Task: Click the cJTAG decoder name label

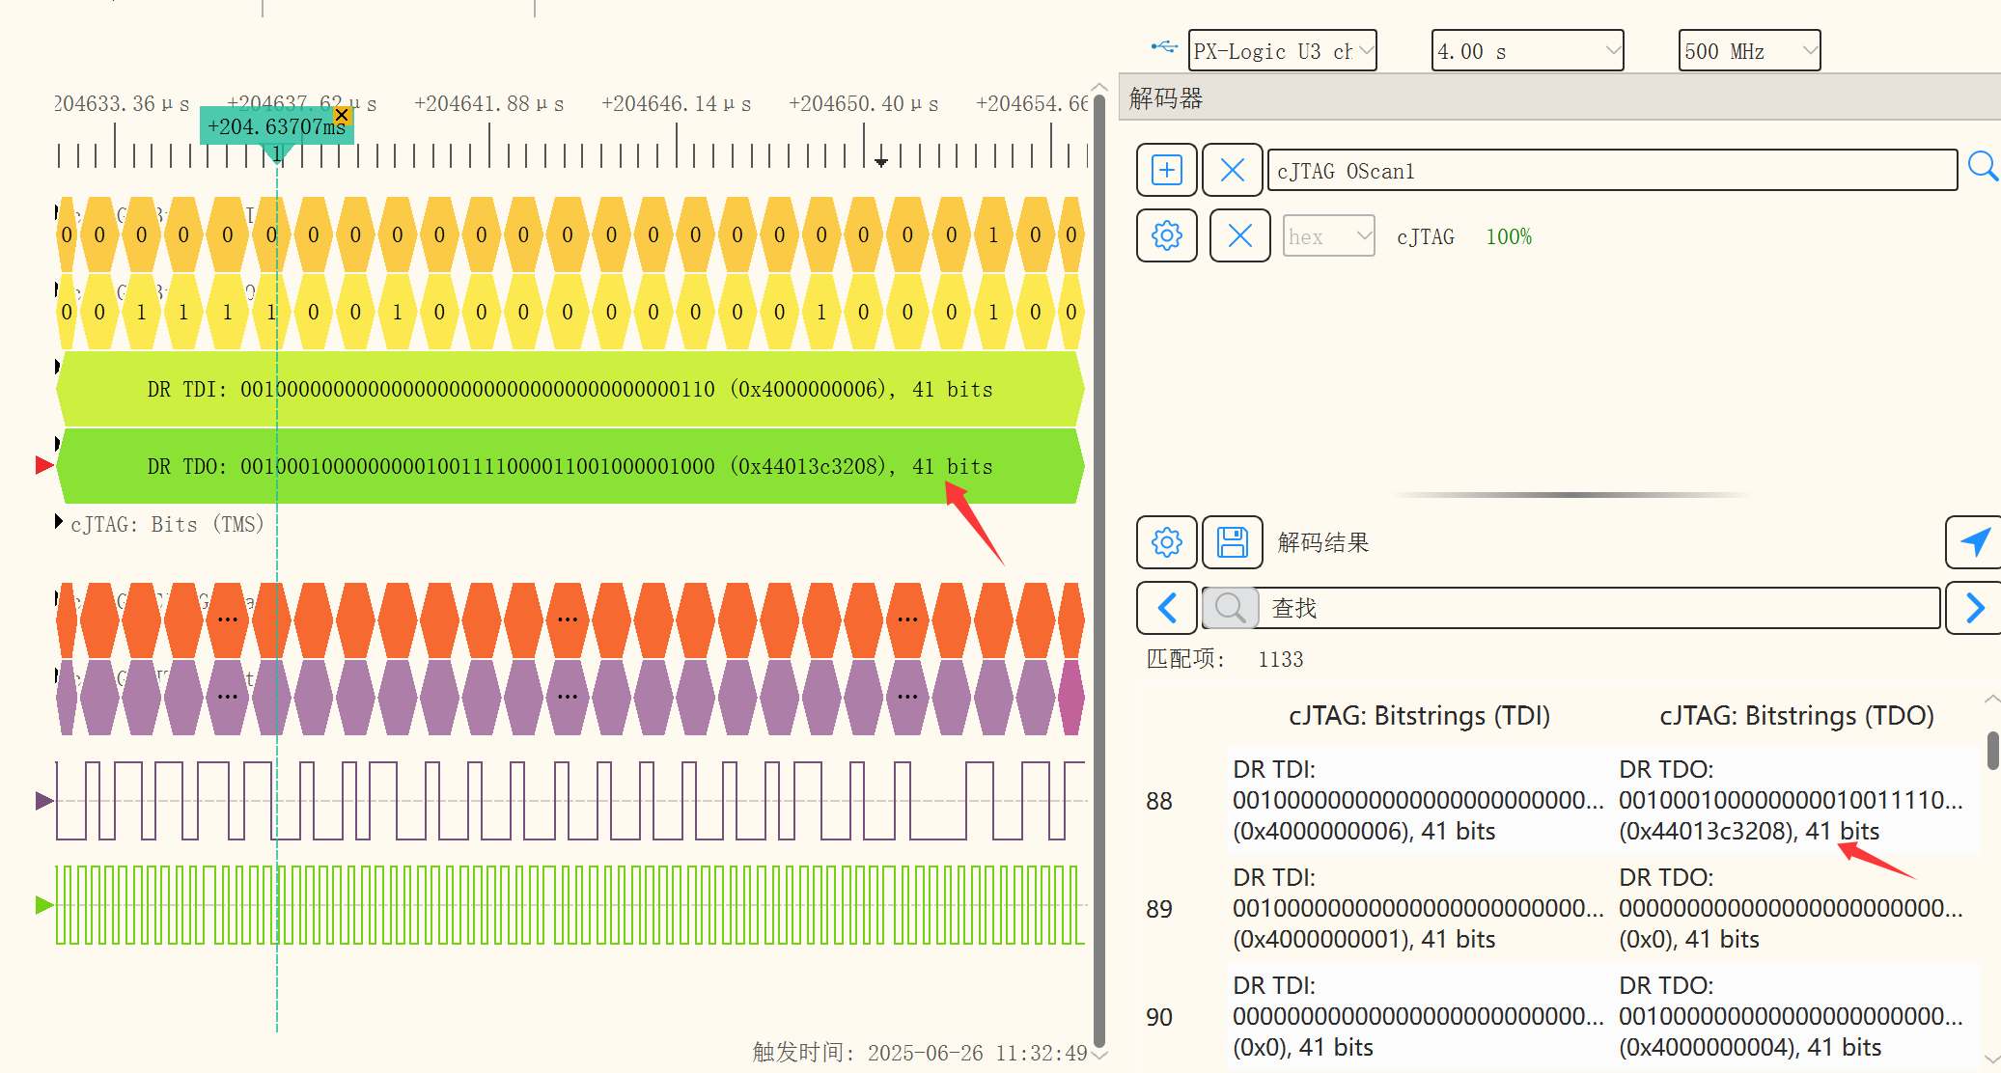Action: click(1425, 236)
